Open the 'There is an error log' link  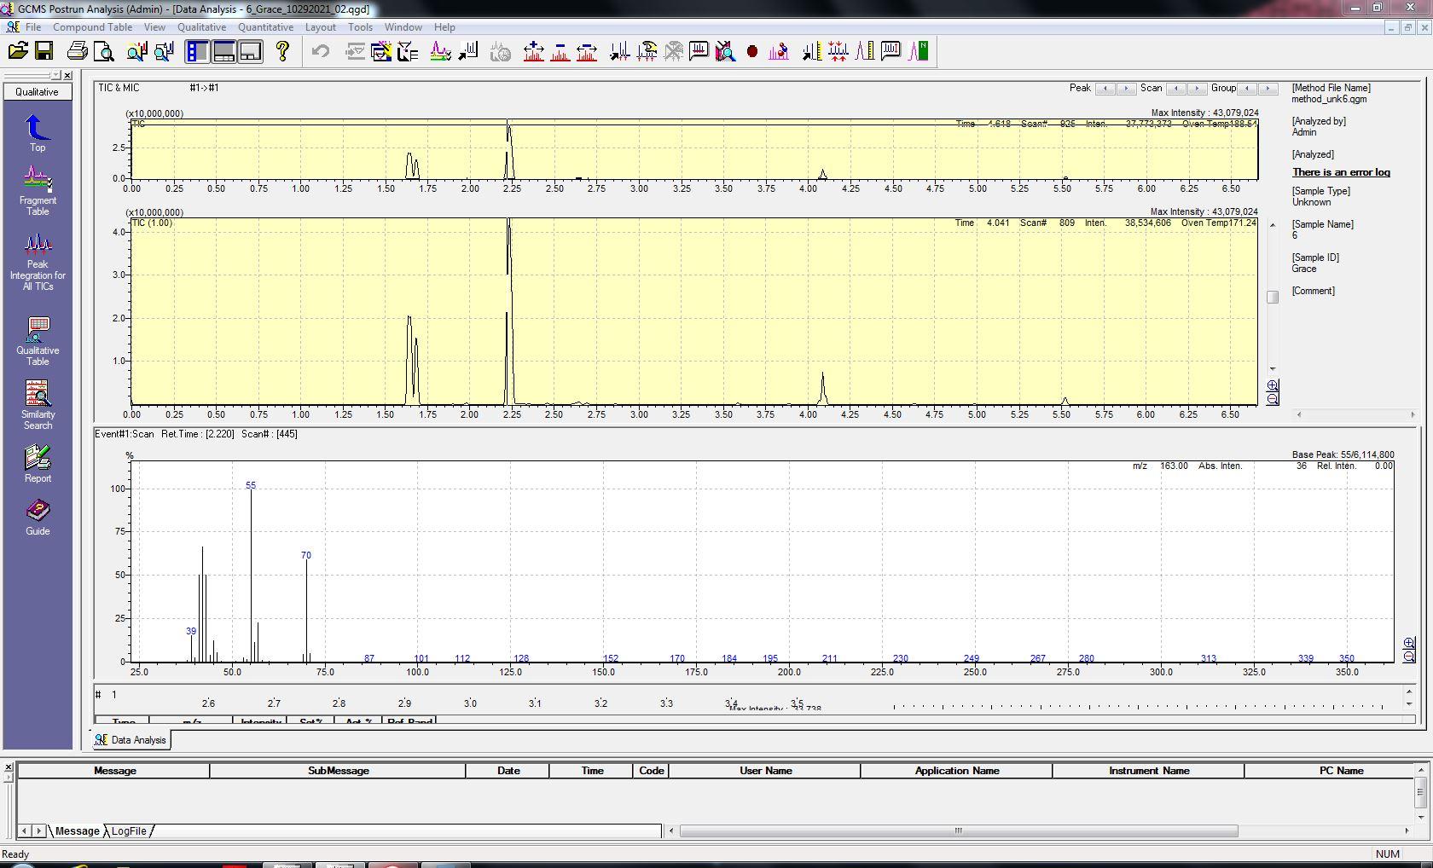click(x=1341, y=172)
